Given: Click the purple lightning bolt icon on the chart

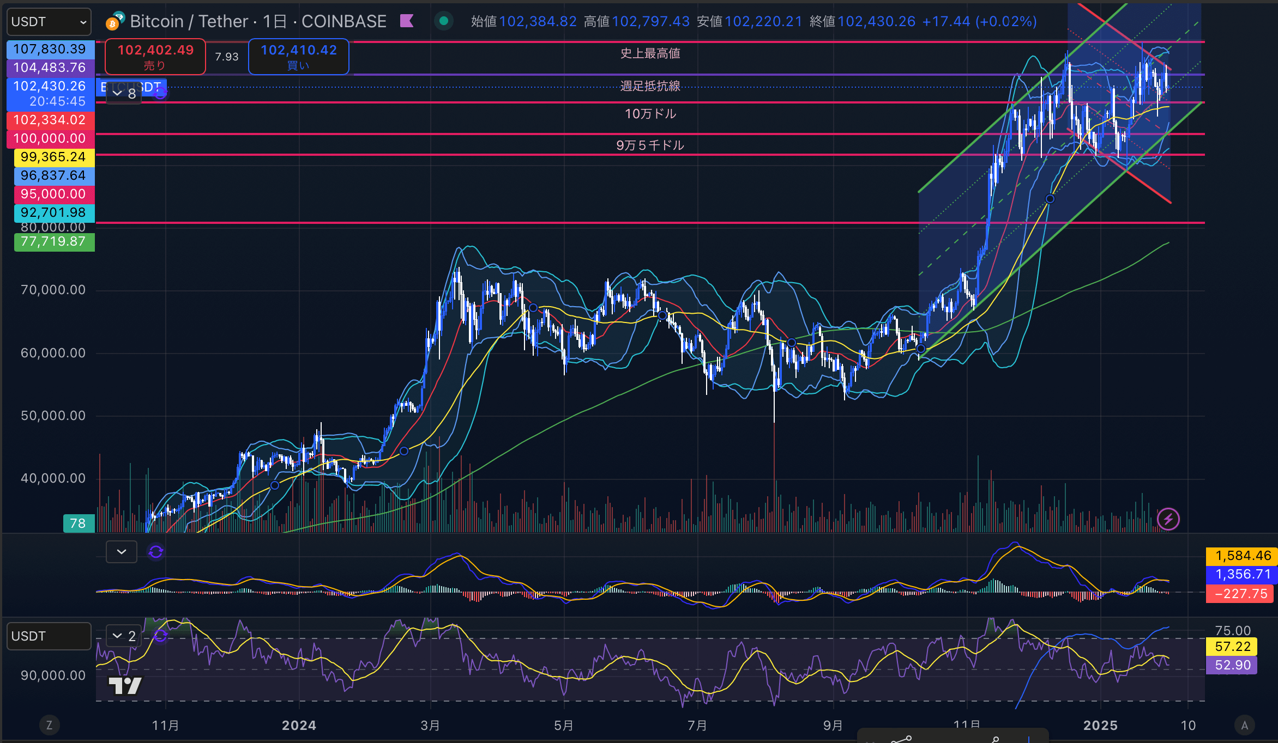Looking at the screenshot, I should [1168, 519].
